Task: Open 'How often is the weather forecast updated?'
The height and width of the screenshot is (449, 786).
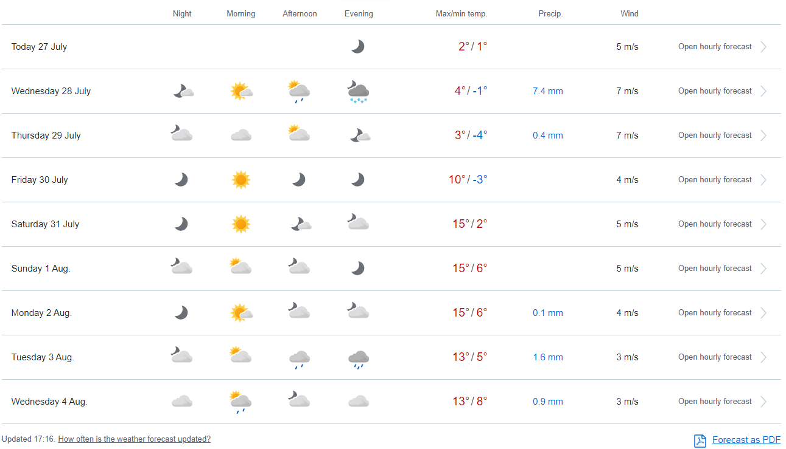Action: point(134,439)
